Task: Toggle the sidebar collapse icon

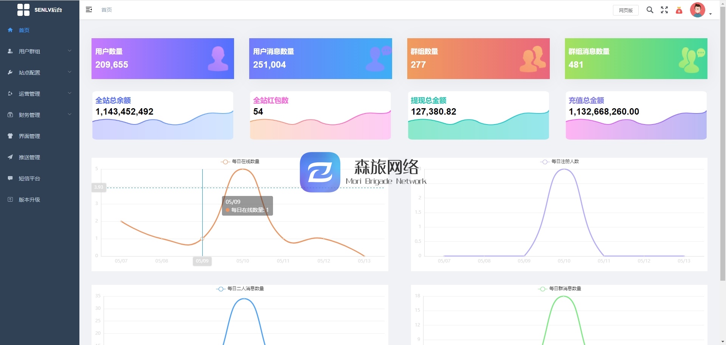Action: tap(89, 9)
